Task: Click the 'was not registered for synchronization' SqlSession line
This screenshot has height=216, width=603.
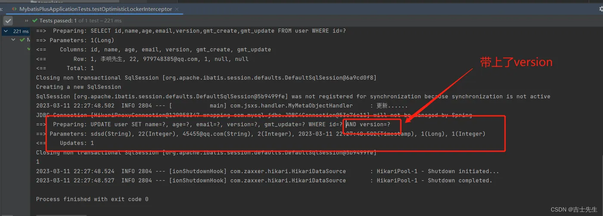Action: (293, 96)
